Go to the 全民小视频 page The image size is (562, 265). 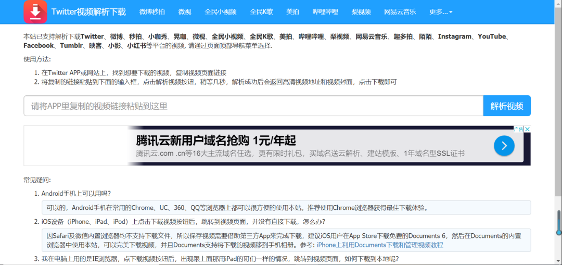pyautogui.click(x=221, y=11)
